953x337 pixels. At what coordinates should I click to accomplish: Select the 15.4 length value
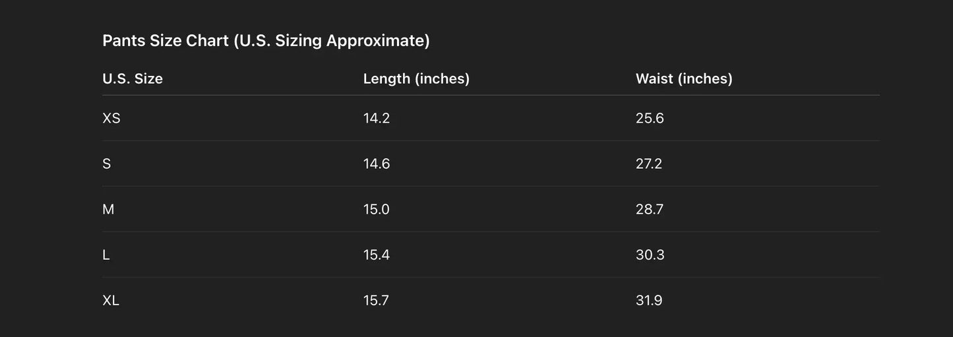click(377, 255)
